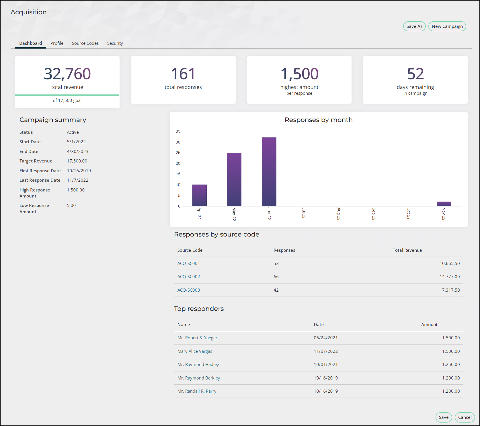This screenshot has width=480, height=426.
Task: Open Mr. Randall R. Parry responder link
Action: (197, 391)
